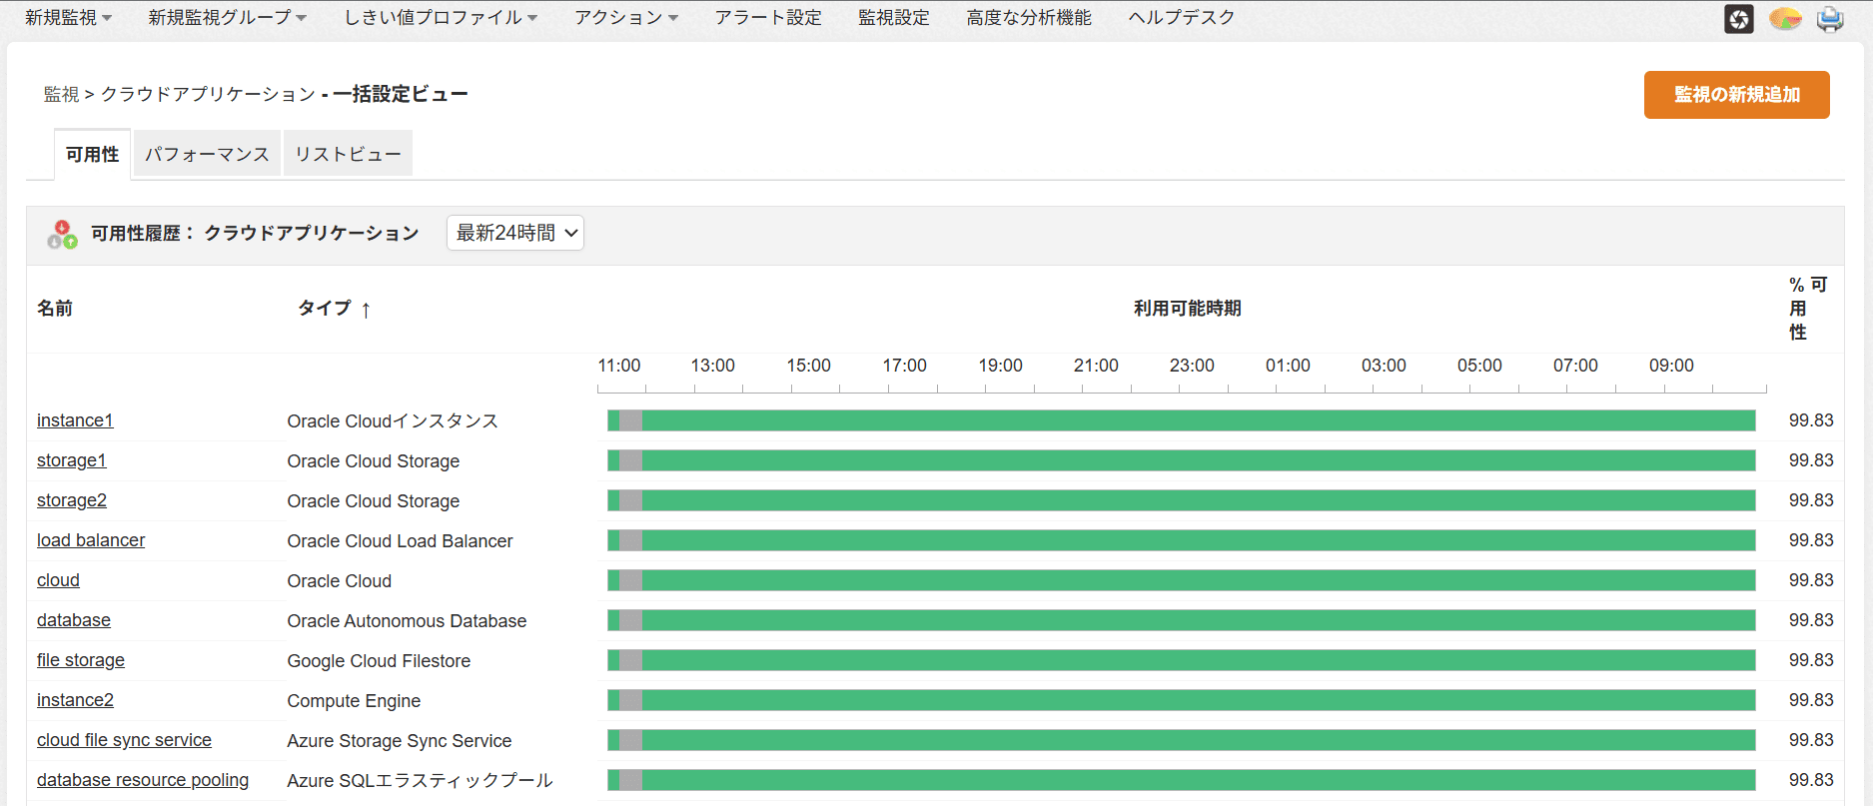Expand the アクション menu
1873x806 pixels.
[626, 18]
